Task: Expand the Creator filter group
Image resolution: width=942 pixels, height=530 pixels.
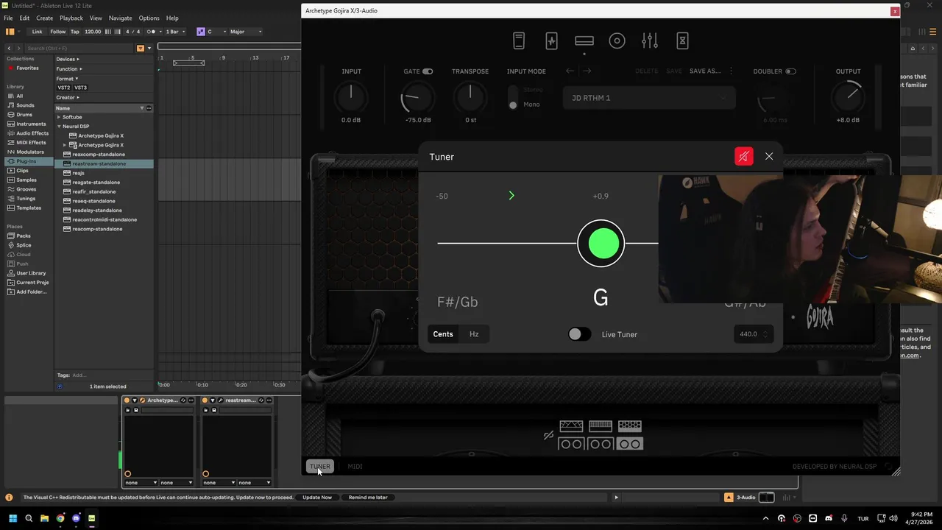Action: tap(68, 97)
